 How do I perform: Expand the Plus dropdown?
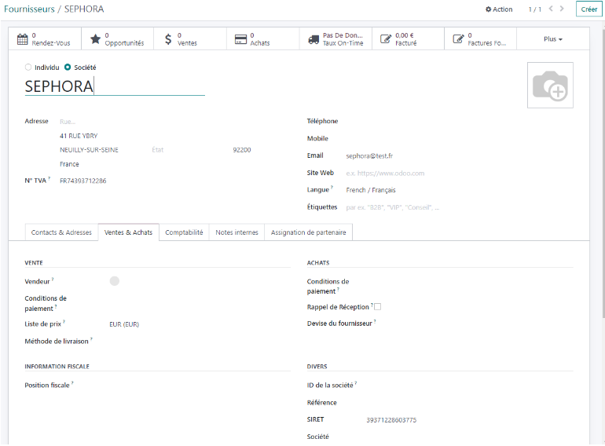pyautogui.click(x=553, y=39)
